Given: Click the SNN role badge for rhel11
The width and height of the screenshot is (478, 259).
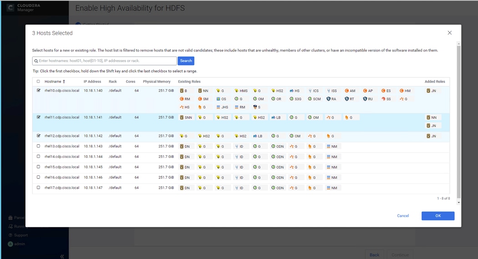Looking at the screenshot, I should [186, 117].
